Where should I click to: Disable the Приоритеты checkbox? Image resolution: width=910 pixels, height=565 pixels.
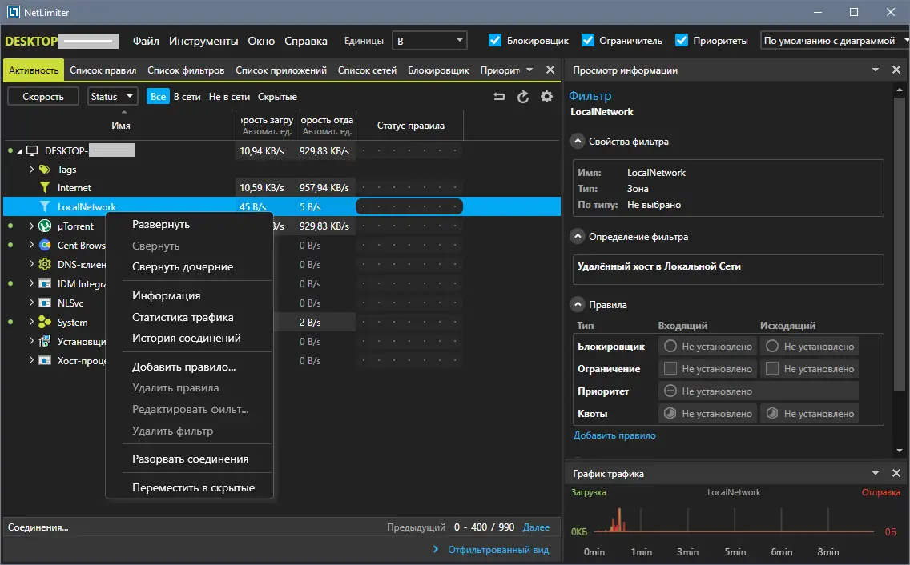tap(682, 40)
